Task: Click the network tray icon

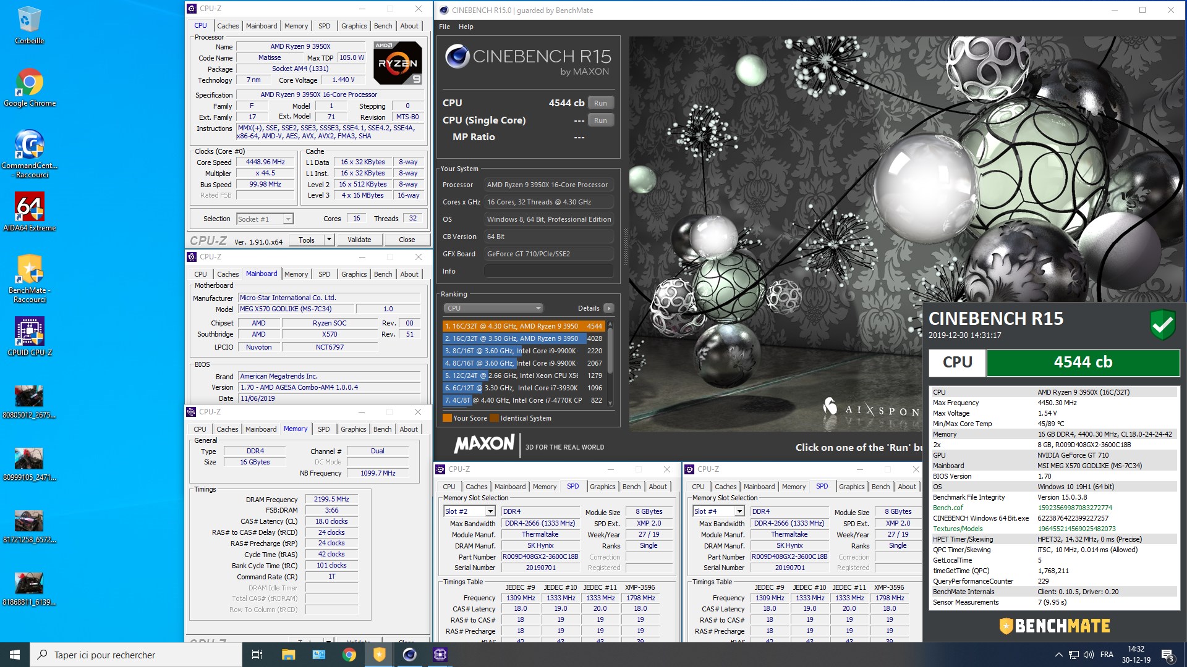Action: tap(1074, 655)
